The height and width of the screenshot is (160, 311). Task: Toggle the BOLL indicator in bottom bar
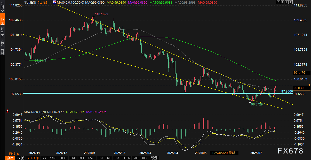tap(126, 158)
